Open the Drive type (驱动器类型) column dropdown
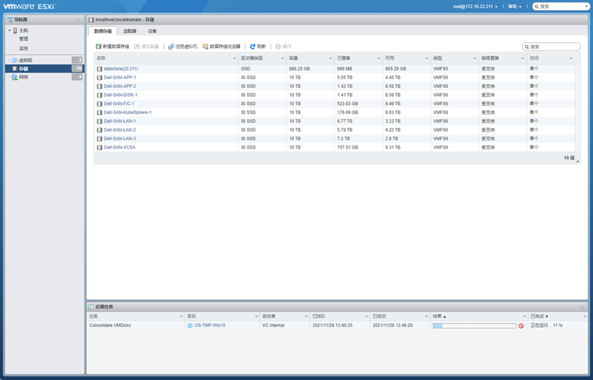This screenshot has height=380, width=593. click(282, 58)
